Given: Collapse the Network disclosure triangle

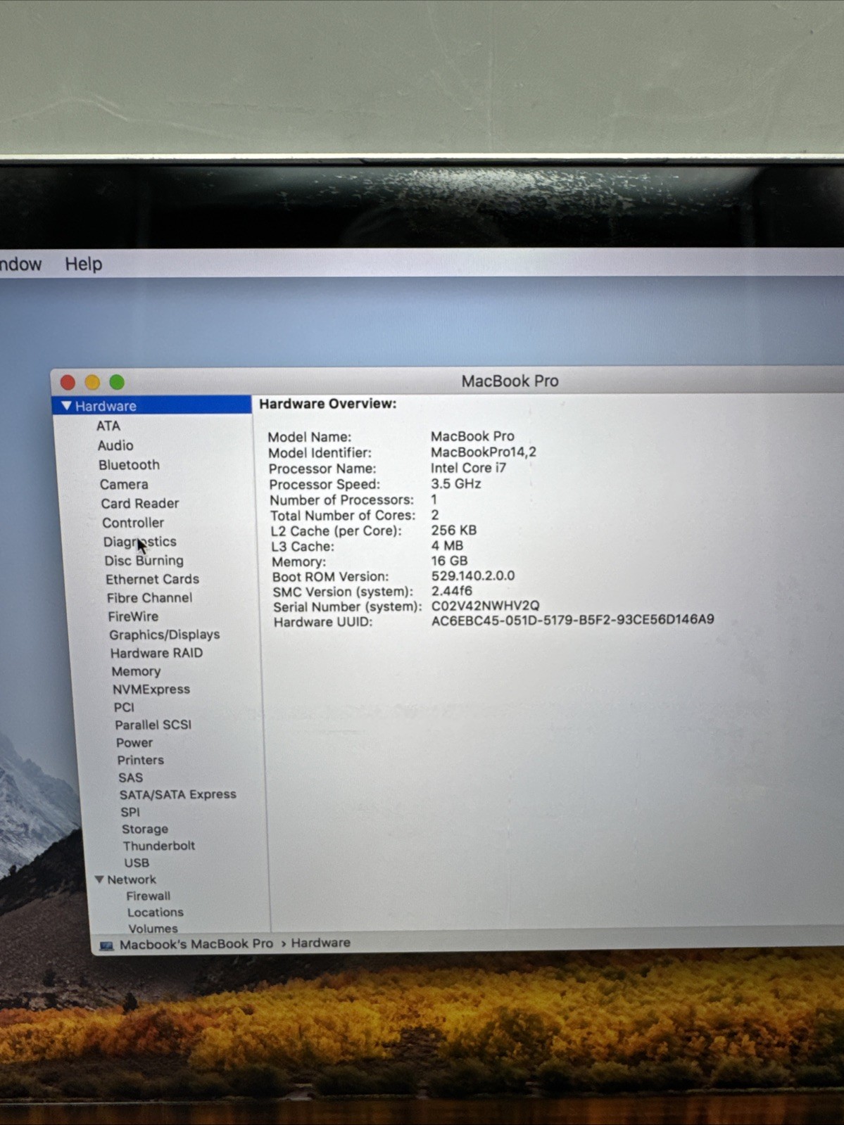Looking at the screenshot, I should [99, 879].
